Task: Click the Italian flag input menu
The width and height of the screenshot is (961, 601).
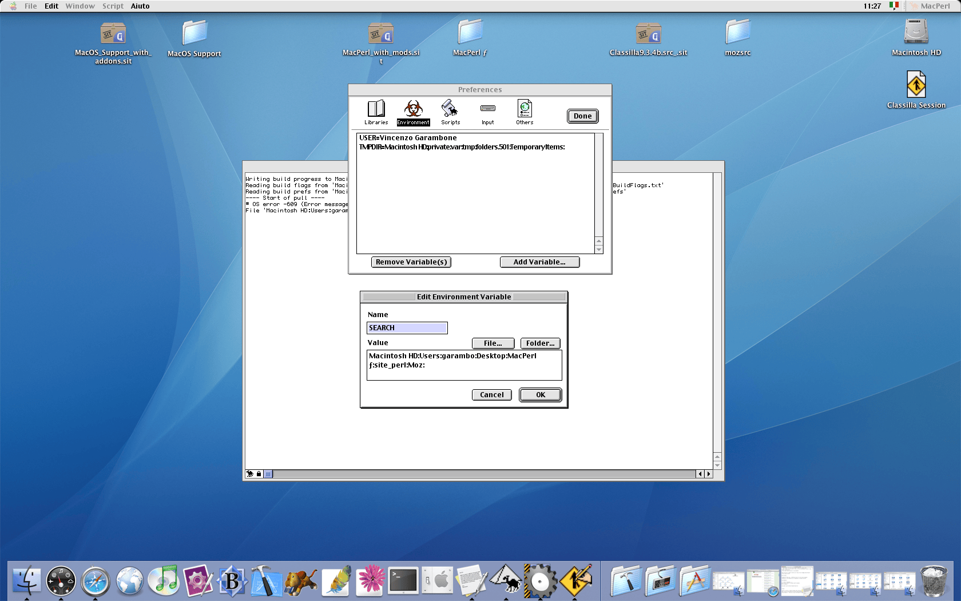Action: point(894,6)
